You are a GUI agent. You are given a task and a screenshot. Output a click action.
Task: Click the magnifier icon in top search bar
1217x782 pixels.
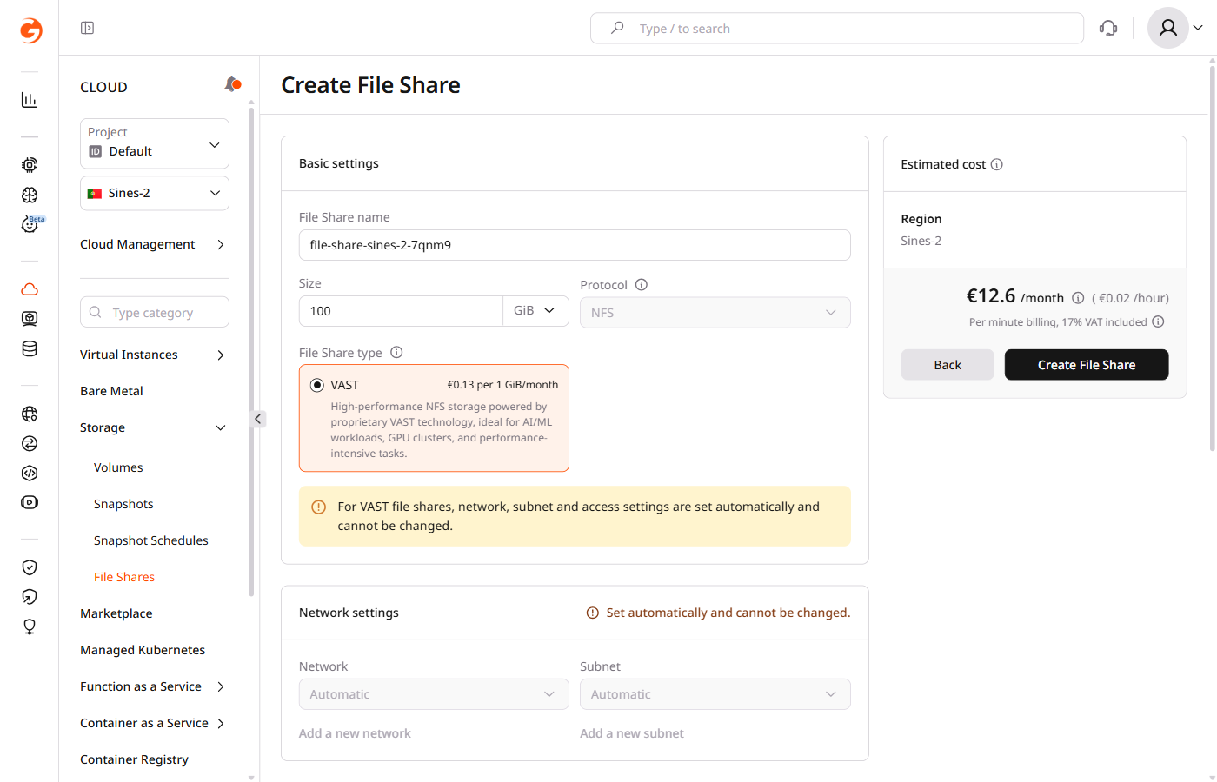click(617, 28)
